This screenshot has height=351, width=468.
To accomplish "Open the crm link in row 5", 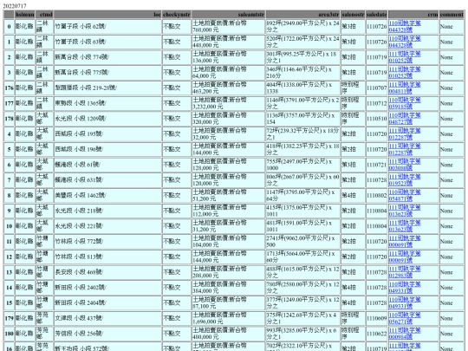I will (x=405, y=149).
